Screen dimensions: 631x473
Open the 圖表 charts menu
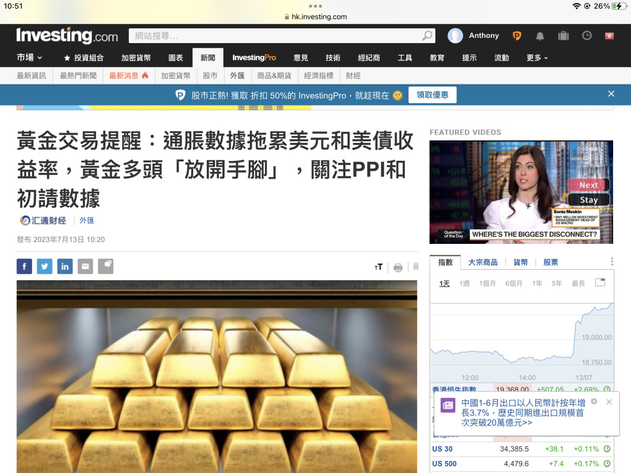coord(176,58)
